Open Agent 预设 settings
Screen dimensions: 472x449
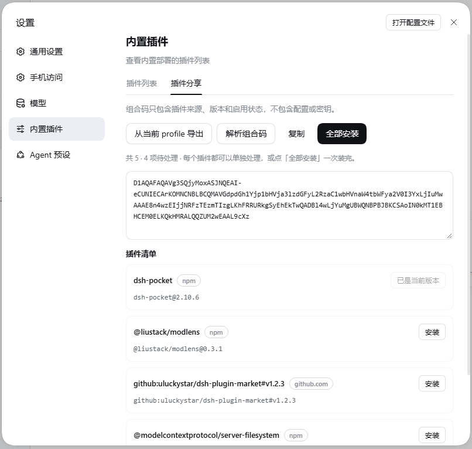click(x=57, y=155)
